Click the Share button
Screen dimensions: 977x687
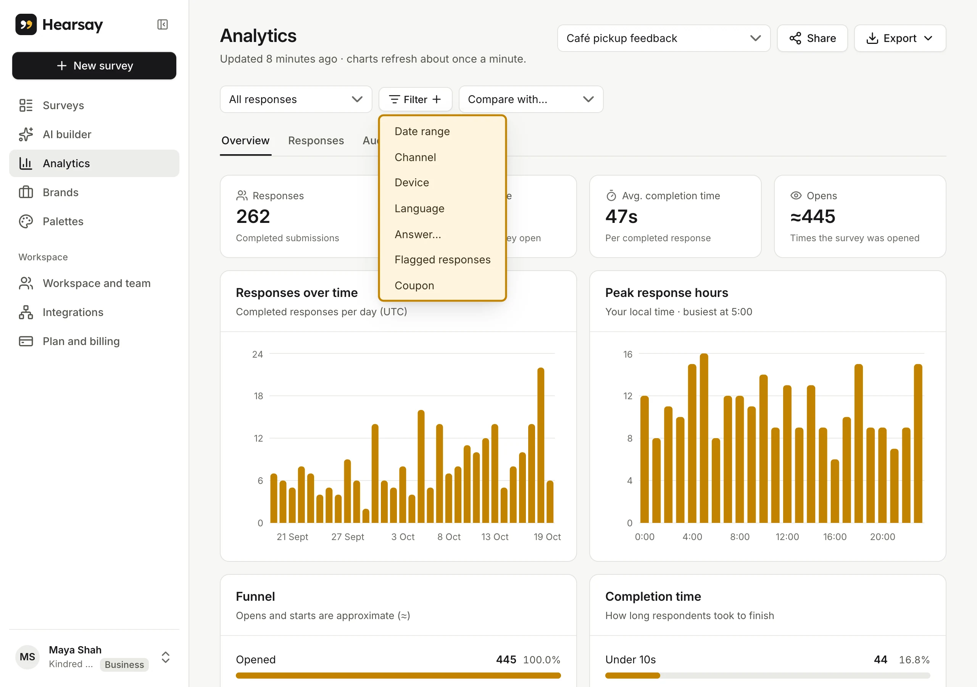coord(812,38)
